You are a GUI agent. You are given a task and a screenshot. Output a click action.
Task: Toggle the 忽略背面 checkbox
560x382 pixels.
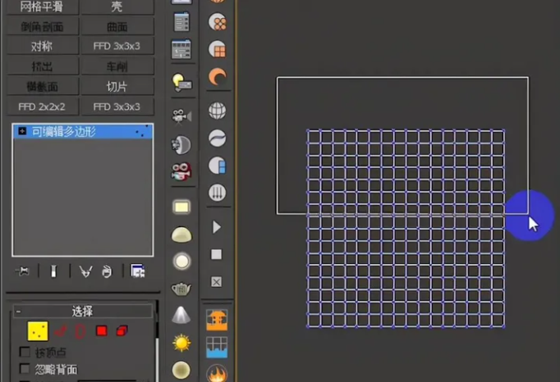click(25, 369)
